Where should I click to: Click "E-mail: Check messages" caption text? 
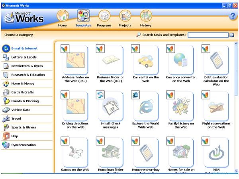pos(110,125)
